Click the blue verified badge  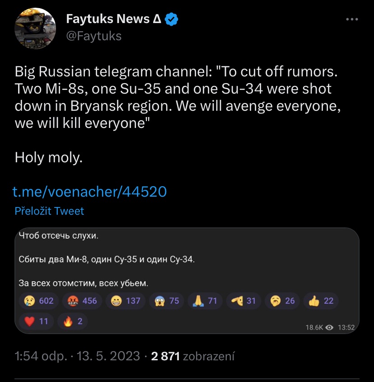[x=172, y=19]
